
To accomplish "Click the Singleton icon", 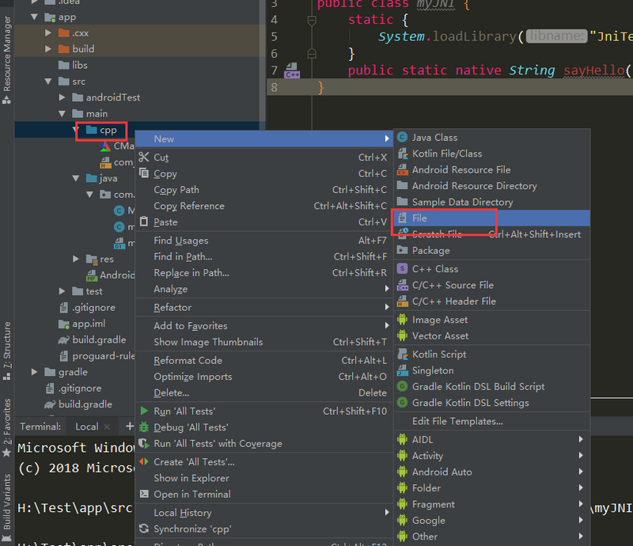I will (402, 370).
